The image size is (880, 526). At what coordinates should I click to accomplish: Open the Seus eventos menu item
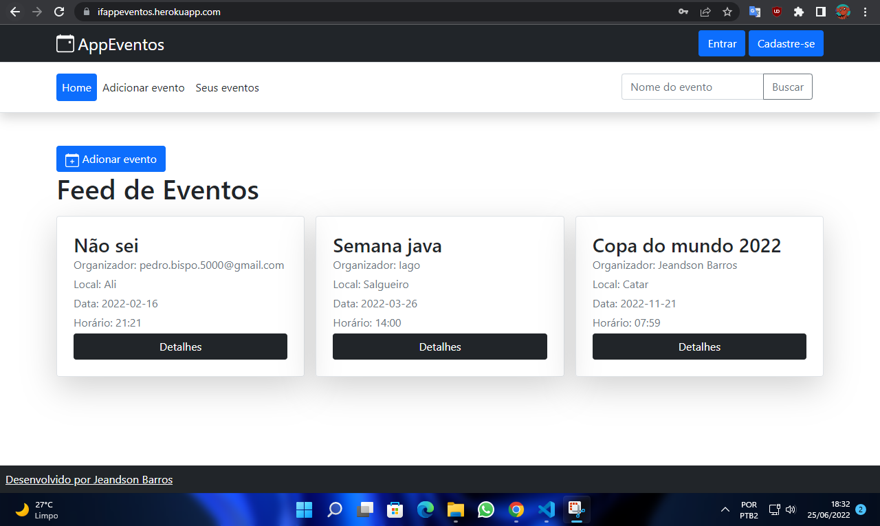point(227,87)
